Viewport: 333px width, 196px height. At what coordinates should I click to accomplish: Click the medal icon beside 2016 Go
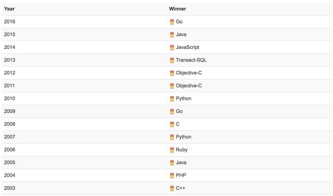click(172, 22)
